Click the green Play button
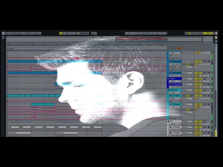The width and height of the screenshot is (223, 167). 79,33
